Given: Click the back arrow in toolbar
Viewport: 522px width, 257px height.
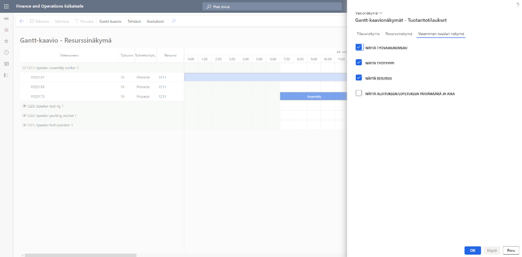Looking at the screenshot, I should click(x=22, y=21).
